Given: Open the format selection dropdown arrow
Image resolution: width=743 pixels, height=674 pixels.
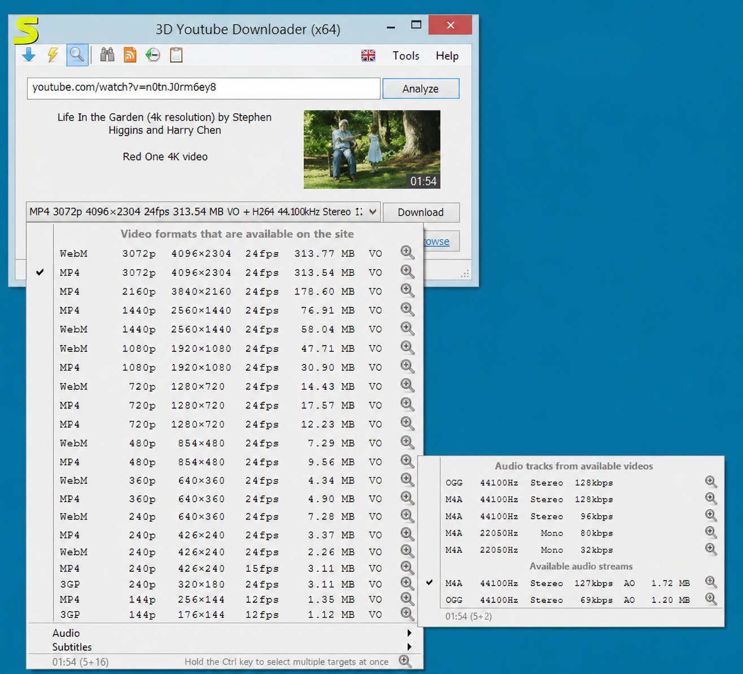Looking at the screenshot, I should click(373, 212).
